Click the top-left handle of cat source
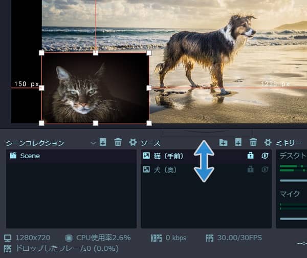 pos(41,53)
